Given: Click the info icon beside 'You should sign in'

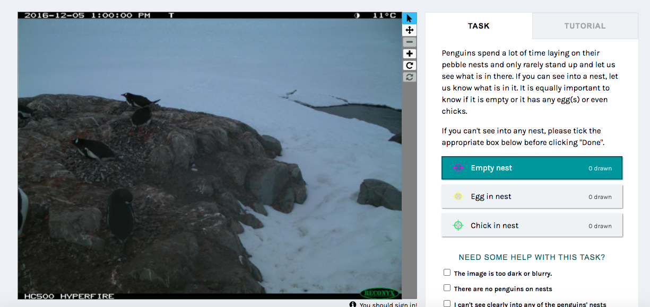Looking at the screenshot, I should 353,304.
